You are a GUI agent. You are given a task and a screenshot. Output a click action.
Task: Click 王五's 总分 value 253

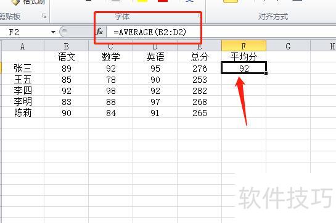199,79
